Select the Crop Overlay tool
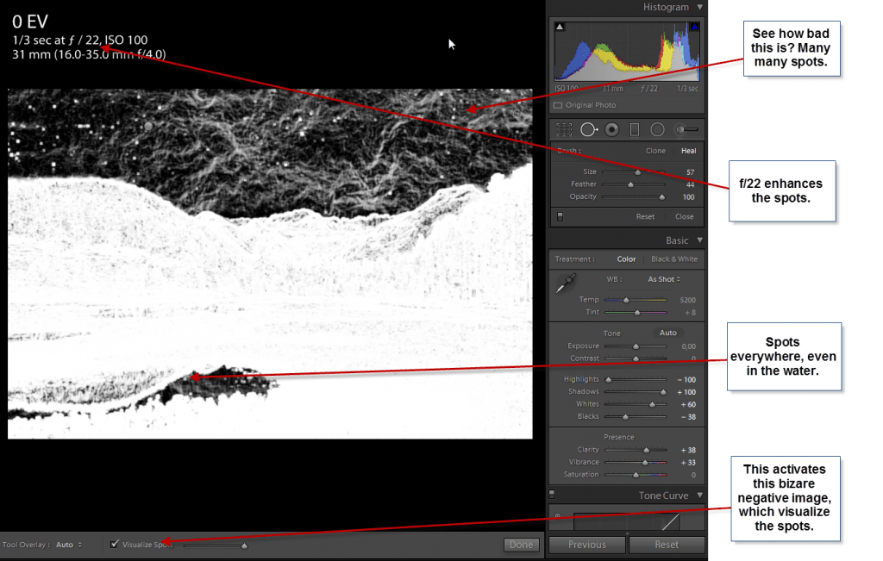This screenshot has height=561, width=883. pos(563,129)
